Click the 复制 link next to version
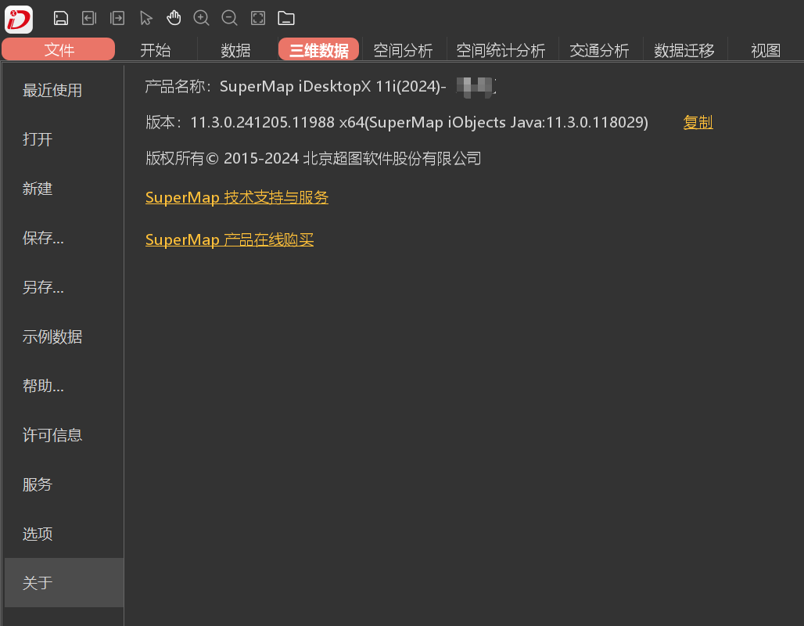This screenshot has width=804, height=626. click(698, 122)
